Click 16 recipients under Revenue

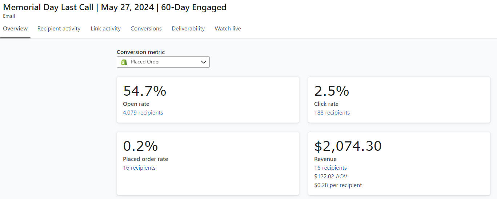330,168
